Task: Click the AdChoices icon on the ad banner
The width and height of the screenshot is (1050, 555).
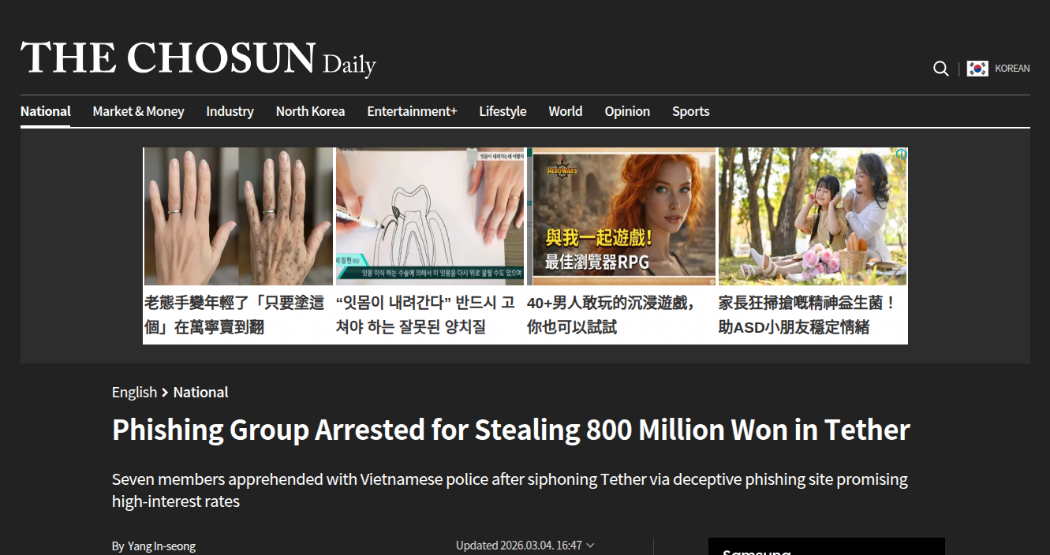Action: [901, 155]
